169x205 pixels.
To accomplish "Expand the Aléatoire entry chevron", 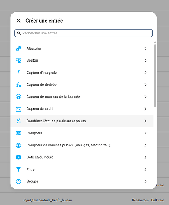I will [x=146, y=48].
